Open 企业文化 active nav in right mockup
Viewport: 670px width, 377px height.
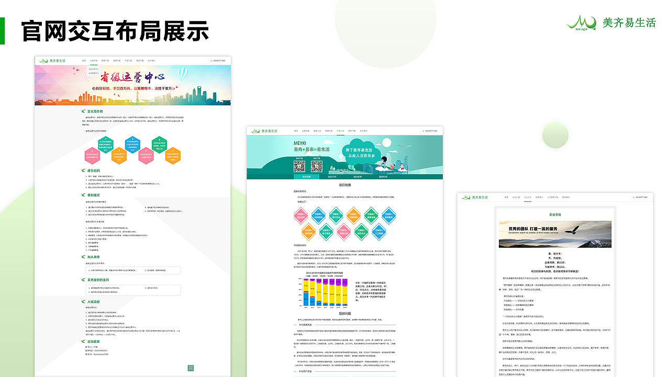[528, 197]
